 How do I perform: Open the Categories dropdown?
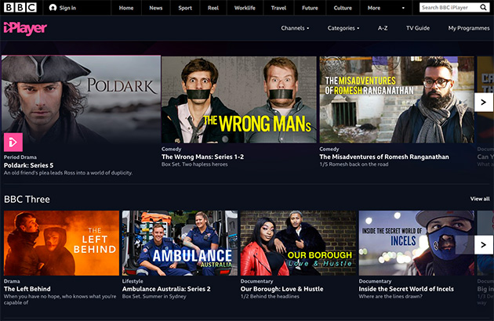343,28
